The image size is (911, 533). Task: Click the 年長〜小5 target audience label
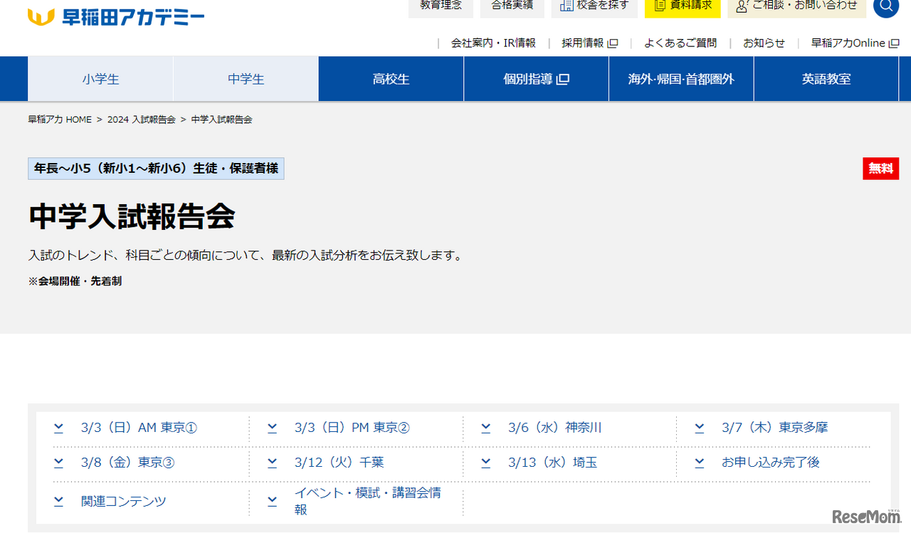tap(156, 169)
